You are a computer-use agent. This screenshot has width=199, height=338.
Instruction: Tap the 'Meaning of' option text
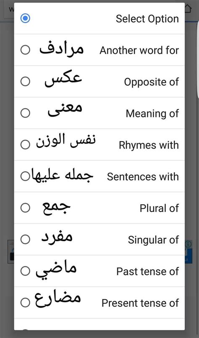(x=152, y=114)
